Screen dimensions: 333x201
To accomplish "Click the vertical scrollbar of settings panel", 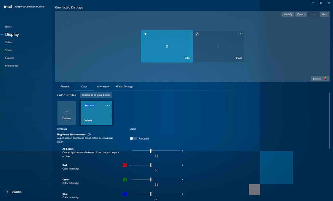I will click(329, 121).
